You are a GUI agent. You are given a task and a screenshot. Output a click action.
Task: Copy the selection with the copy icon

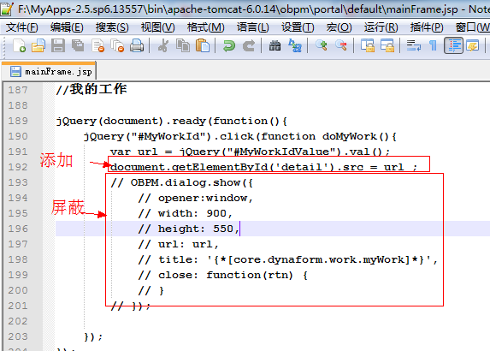pyautogui.click(x=183, y=45)
